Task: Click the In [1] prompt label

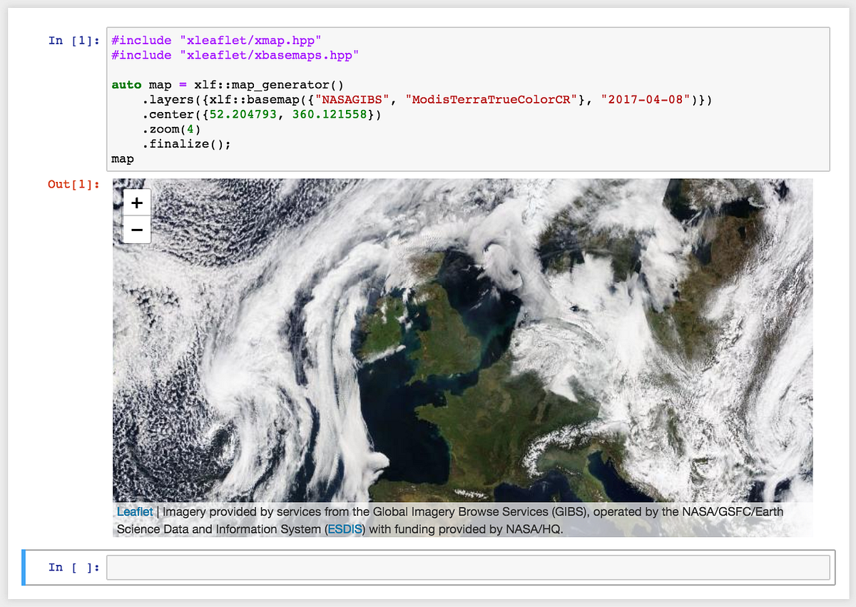Action: (72, 41)
